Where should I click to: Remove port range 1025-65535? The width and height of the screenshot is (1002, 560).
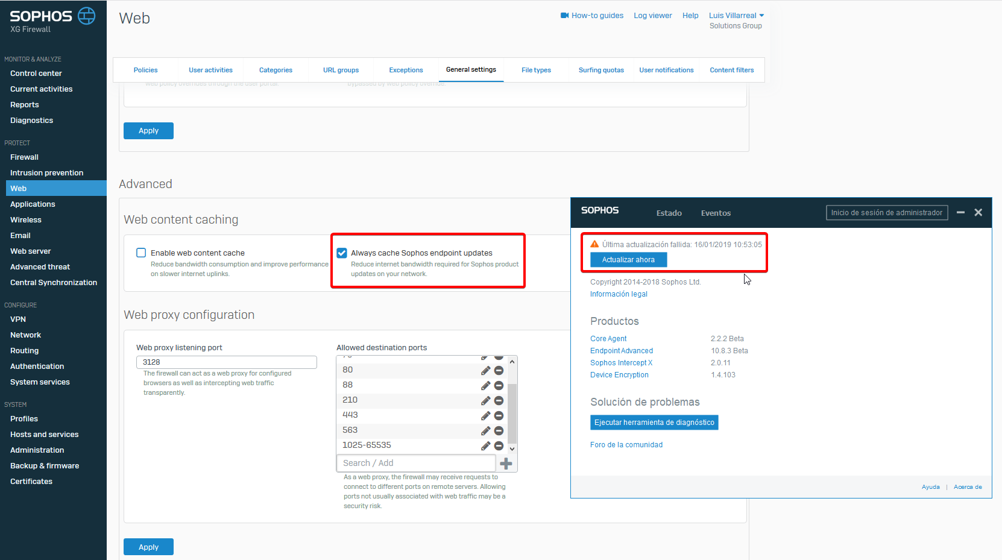(x=499, y=446)
